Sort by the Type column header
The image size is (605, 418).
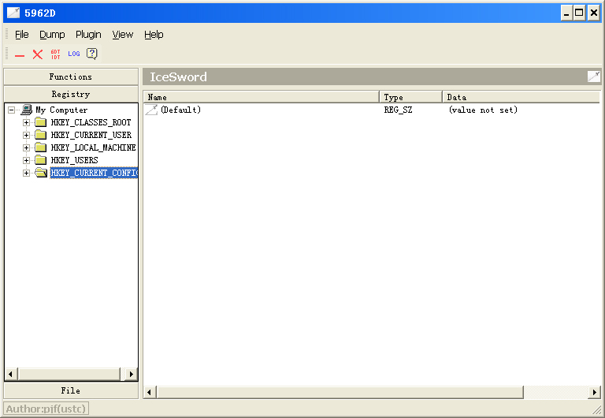pos(411,97)
